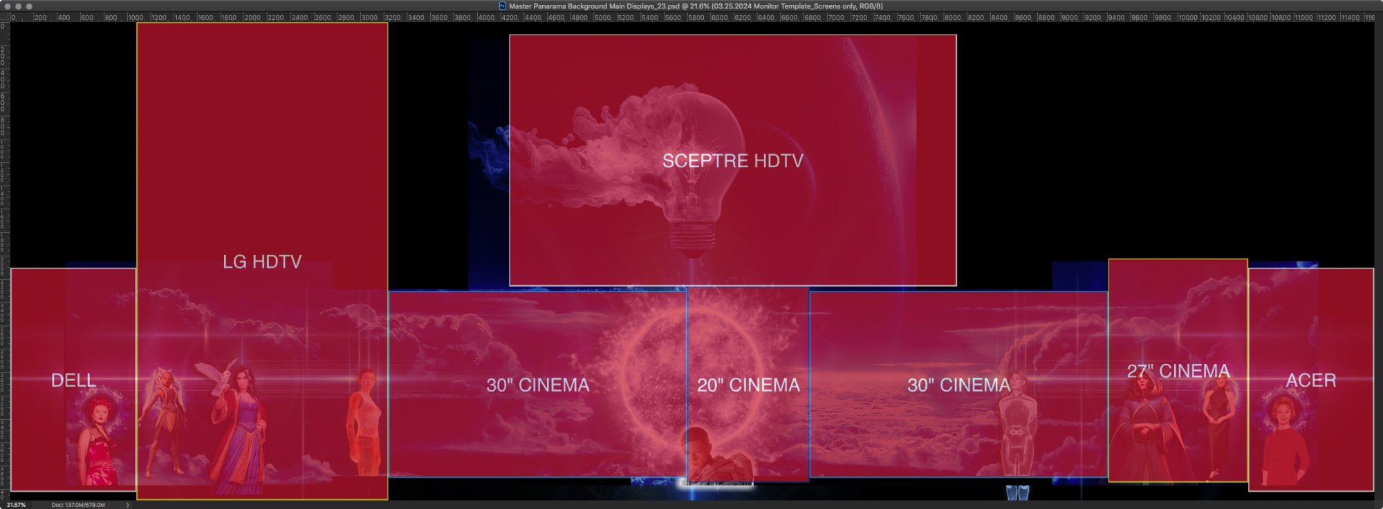The width and height of the screenshot is (1383, 509).
Task: Click the green zoom window button
Action: click(x=29, y=6)
